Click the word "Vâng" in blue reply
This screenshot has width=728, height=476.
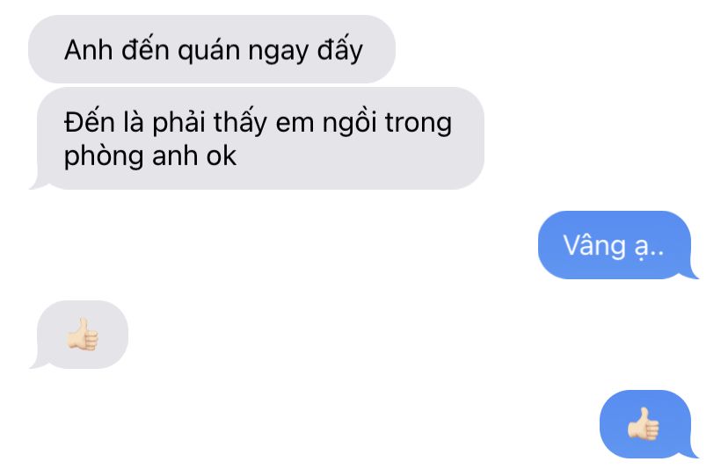(x=594, y=245)
